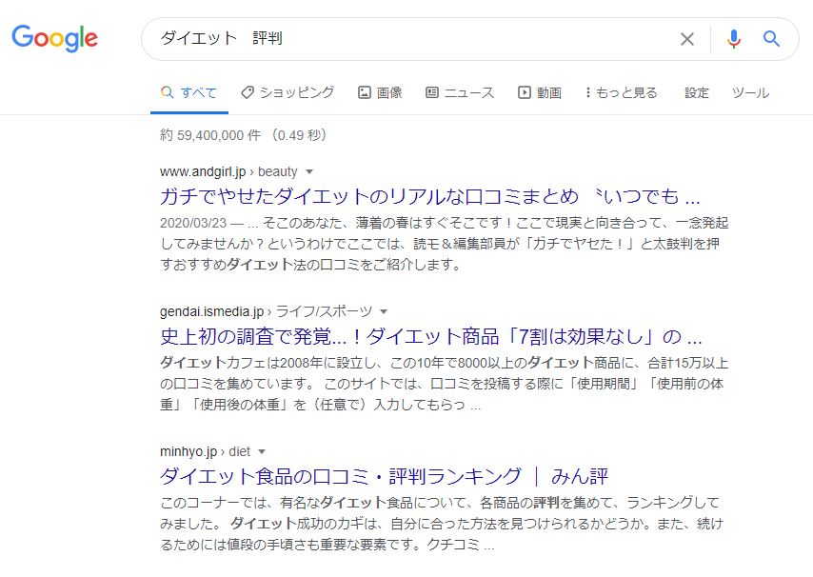Screen dimensions: 813x577
Task: Clear the search box with the X icon
Action: point(687,39)
